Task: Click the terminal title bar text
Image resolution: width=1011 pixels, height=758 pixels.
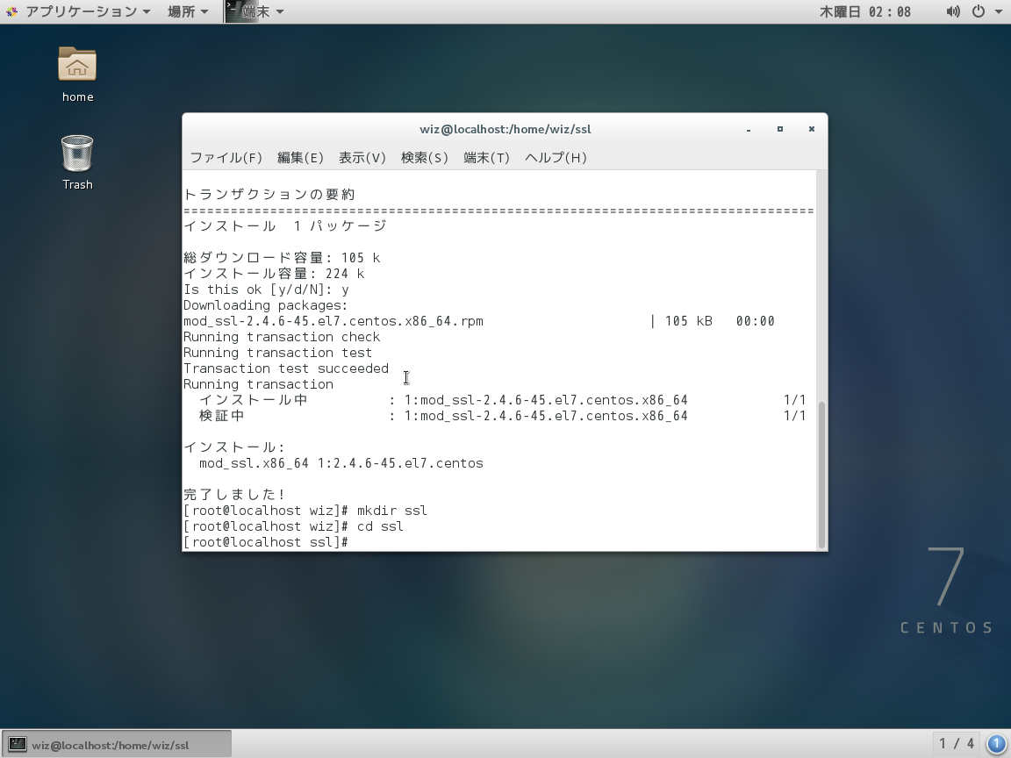Action: (x=505, y=130)
